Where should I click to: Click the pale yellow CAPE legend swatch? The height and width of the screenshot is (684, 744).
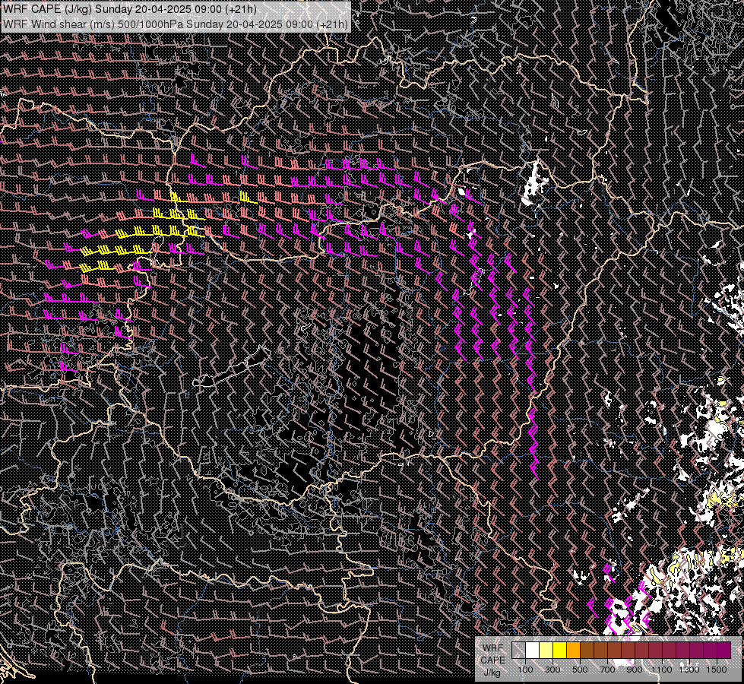click(546, 650)
